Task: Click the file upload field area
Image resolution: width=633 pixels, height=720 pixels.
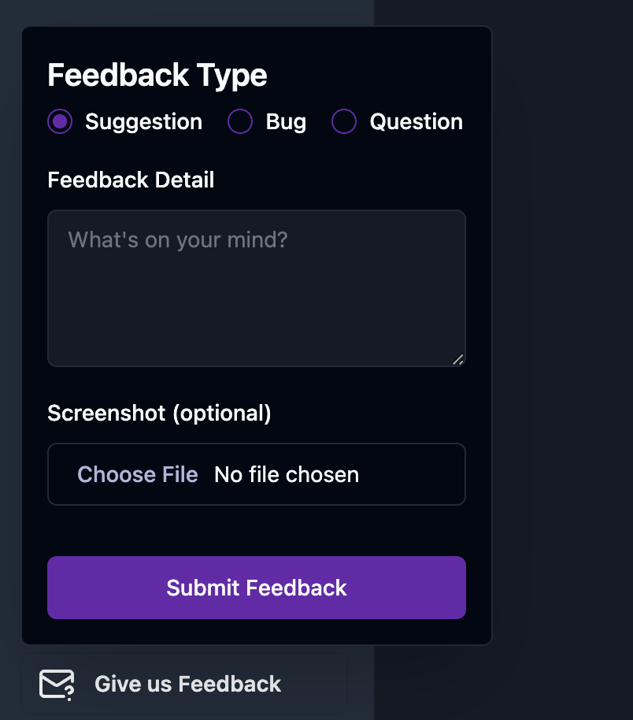Action: (x=256, y=474)
